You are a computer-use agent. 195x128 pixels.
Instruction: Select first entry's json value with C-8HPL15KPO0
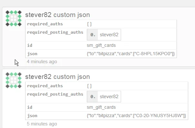(x=131, y=54)
